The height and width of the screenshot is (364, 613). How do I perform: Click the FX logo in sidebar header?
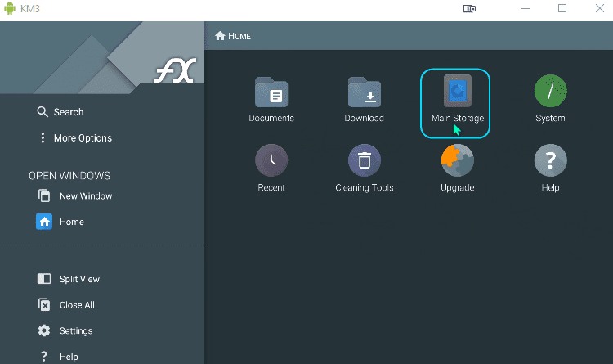[175, 71]
